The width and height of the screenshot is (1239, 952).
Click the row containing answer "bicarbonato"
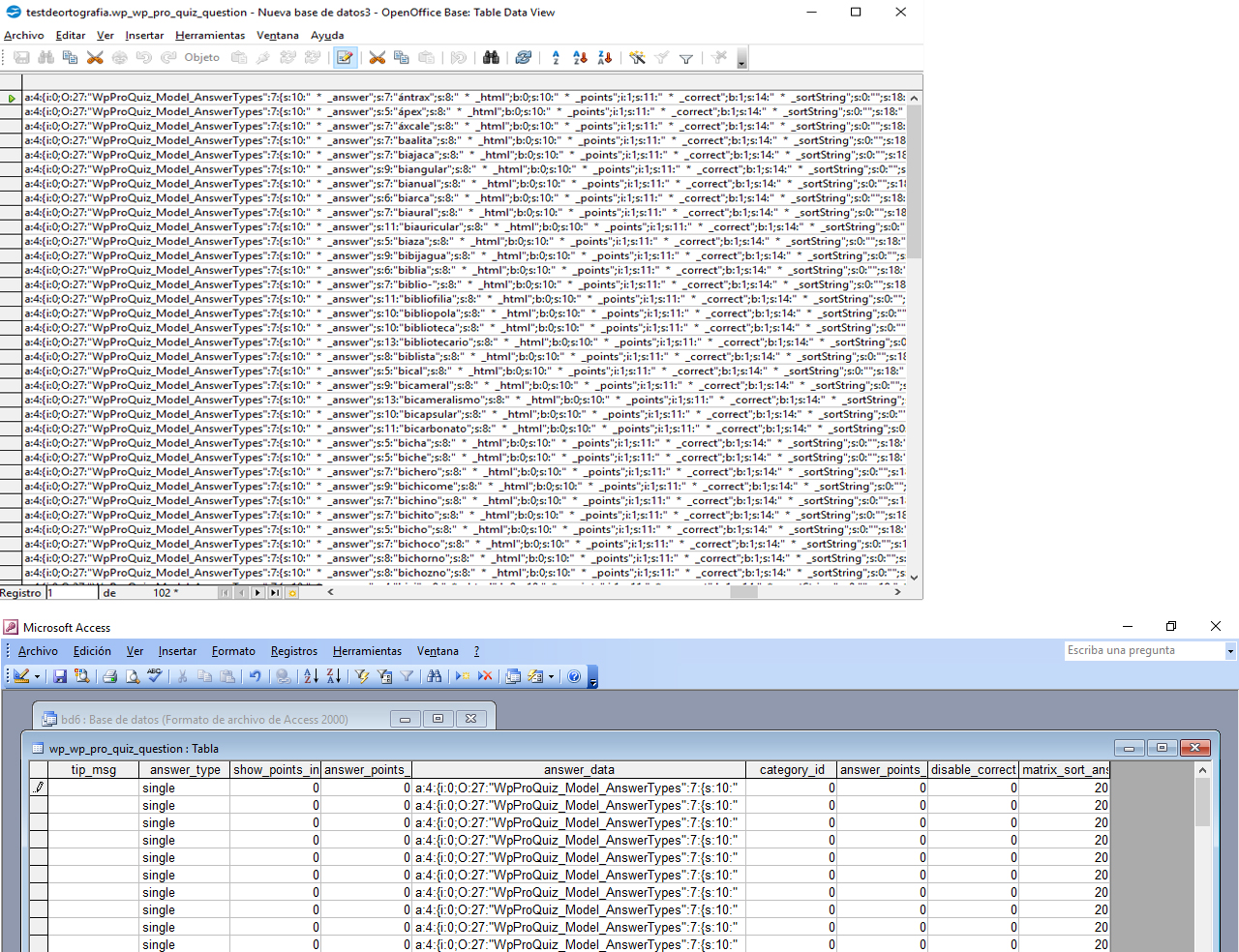click(465, 429)
